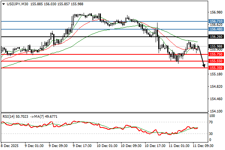225x150 pixels.
Task: Click the USDJPY,M30 chart title text
Action: (x=15, y=3)
